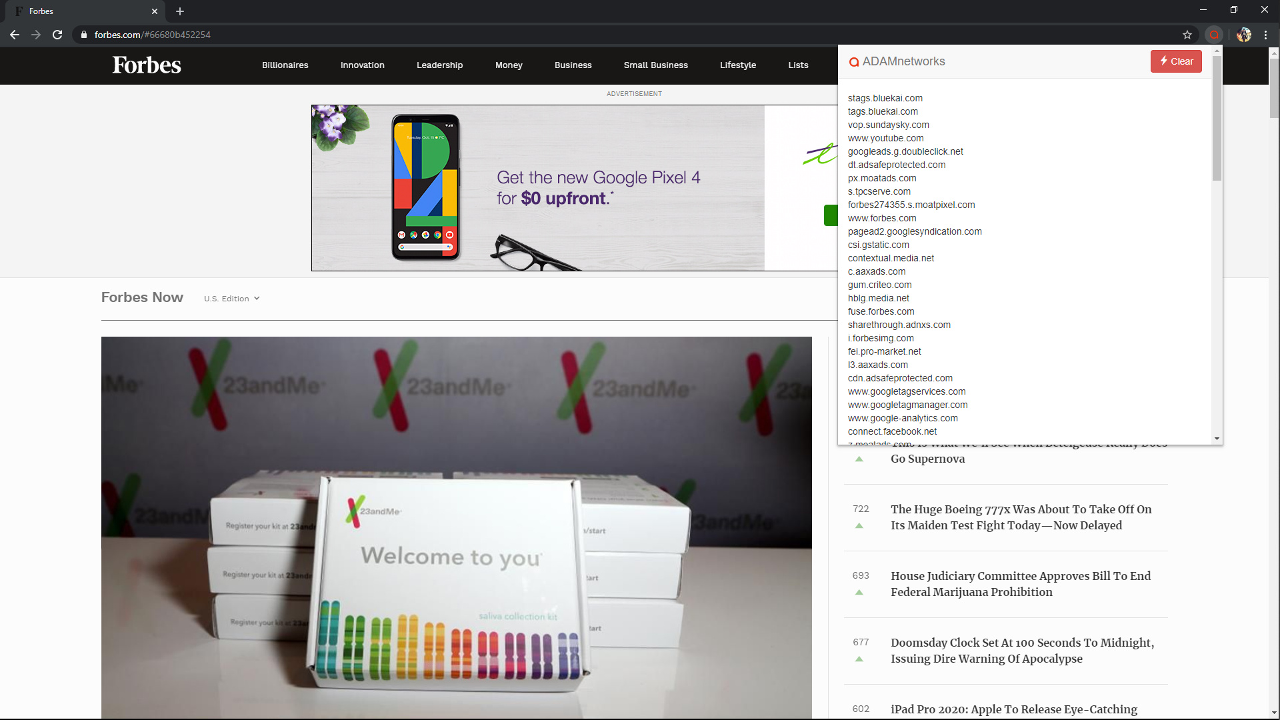
Task: Click gum.criteo.com entry
Action: 880,285
